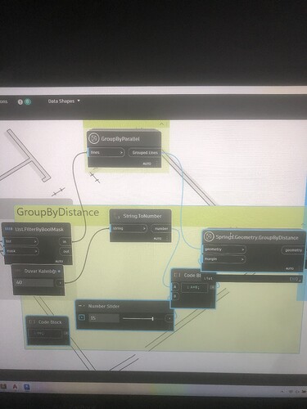Image resolution: width=307 pixels, height=409 pixels.
Task: Click the mask input port
Action: (x=21, y=251)
